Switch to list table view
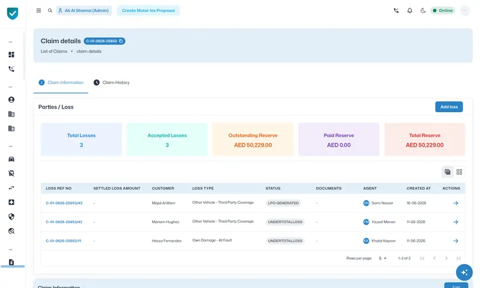 (448, 172)
